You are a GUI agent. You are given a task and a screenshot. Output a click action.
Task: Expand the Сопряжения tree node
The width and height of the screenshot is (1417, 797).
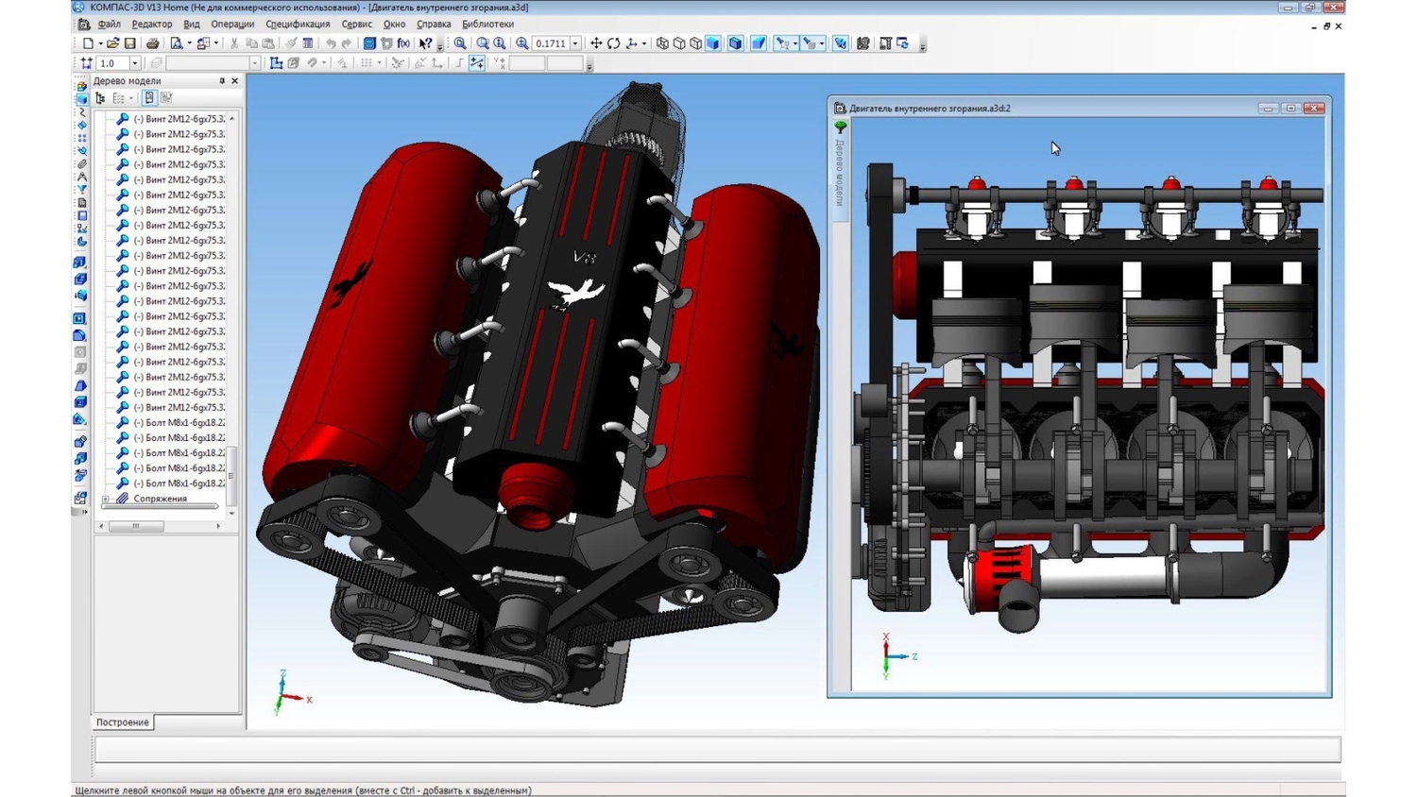pyautogui.click(x=106, y=499)
